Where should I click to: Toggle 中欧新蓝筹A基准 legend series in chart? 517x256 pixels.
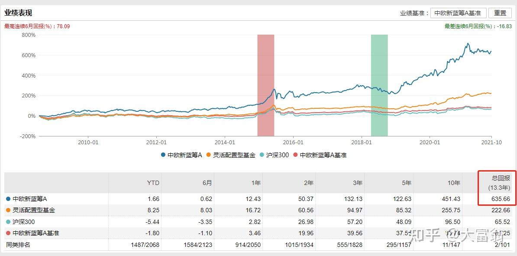(x=320, y=155)
